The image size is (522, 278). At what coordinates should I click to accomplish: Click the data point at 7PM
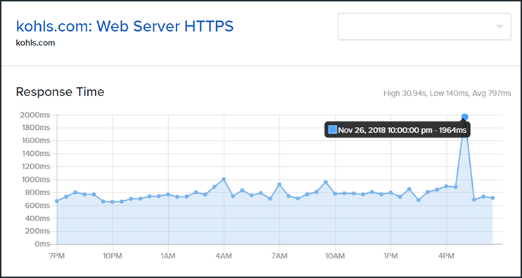click(57, 201)
